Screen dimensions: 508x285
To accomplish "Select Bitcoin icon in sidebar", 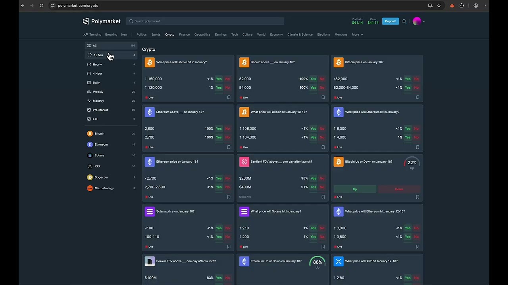I will (90, 134).
